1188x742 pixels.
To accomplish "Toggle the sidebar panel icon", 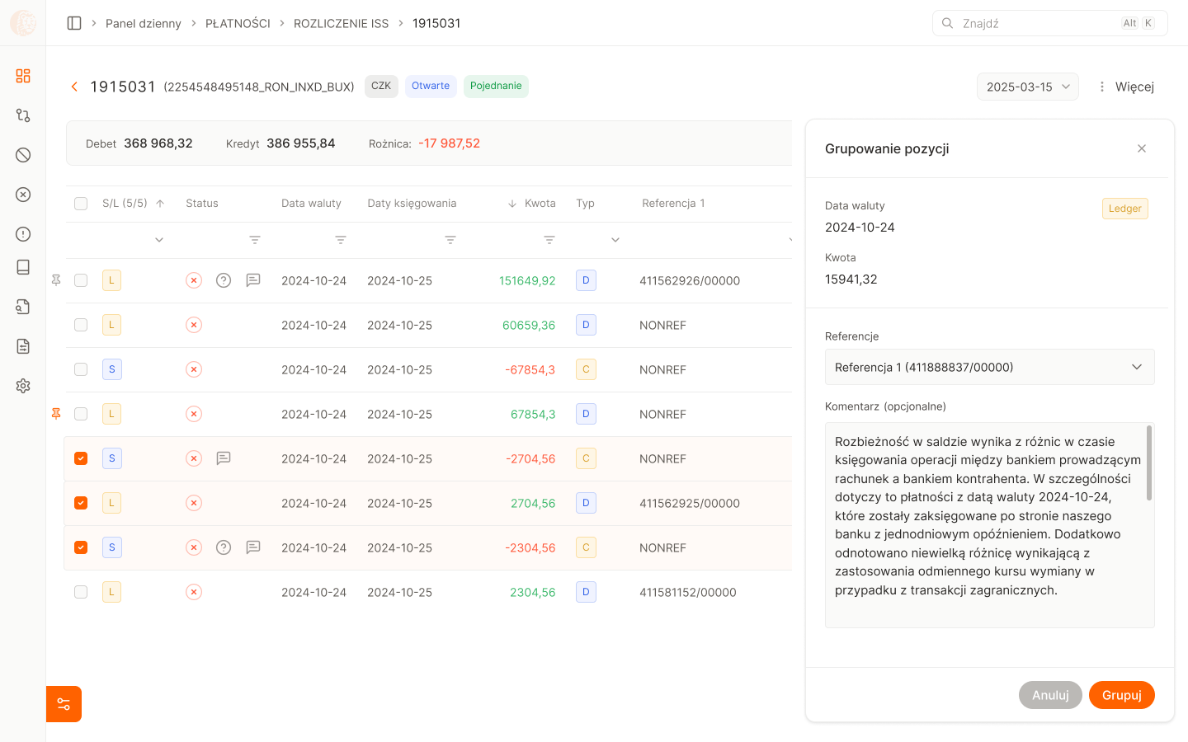I will coord(74,23).
